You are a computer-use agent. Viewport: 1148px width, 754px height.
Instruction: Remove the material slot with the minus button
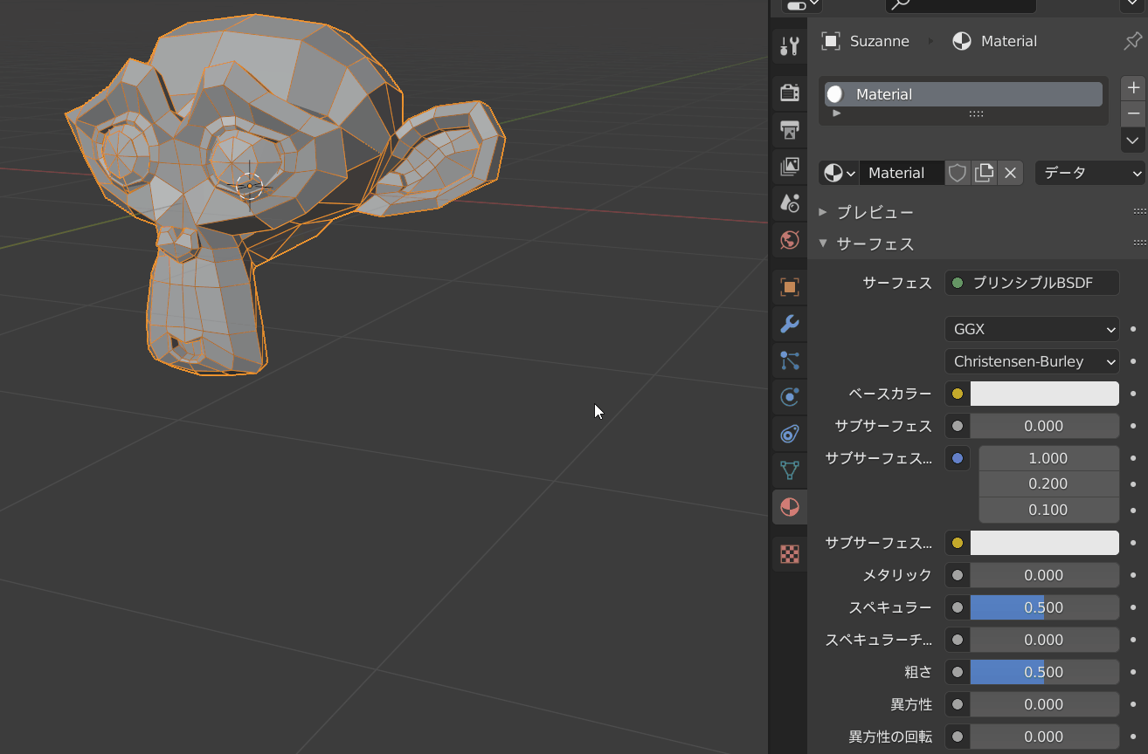(1133, 113)
